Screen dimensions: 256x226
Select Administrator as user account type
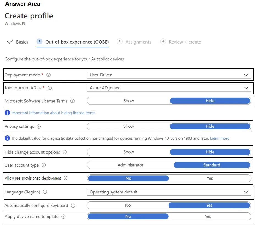click(x=130, y=165)
